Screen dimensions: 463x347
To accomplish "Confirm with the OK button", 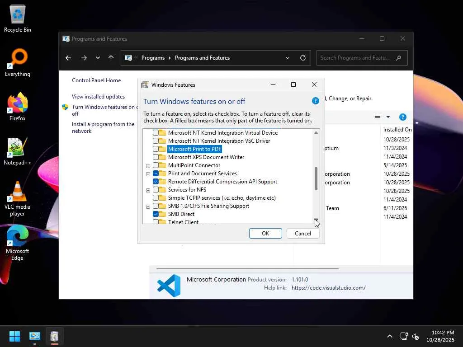I will pos(265,234).
